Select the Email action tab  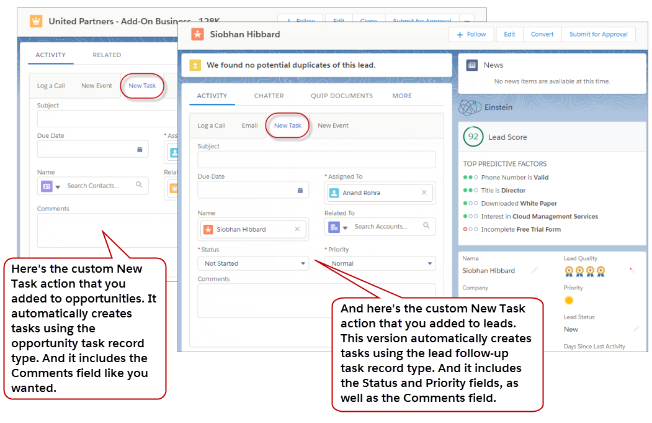250,125
